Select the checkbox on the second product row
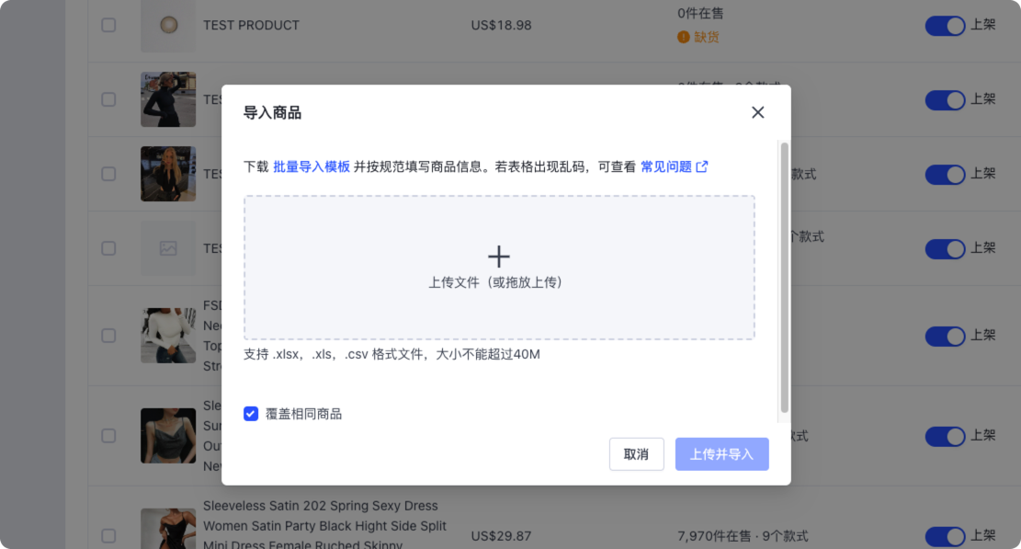Viewport: 1021px width, 549px height. 108,99
